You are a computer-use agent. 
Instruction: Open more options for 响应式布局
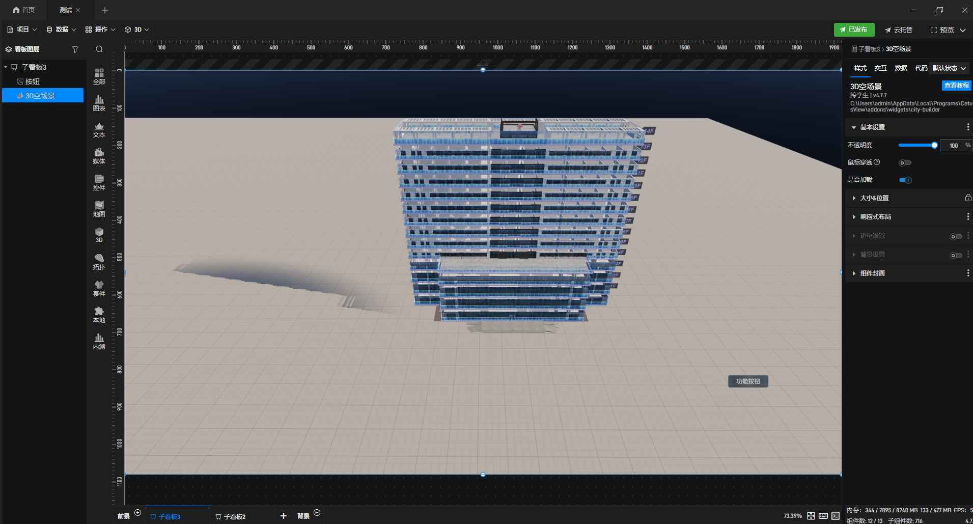pyautogui.click(x=968, y=216)
